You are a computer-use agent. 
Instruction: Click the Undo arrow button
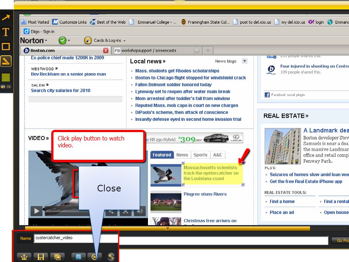(x=3, y=87)
